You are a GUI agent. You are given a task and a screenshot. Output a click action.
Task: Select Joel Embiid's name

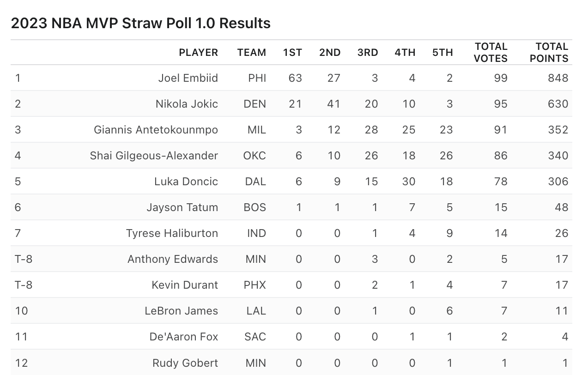(188, 78)
